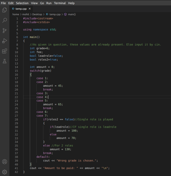Click on 'int fee;' line
This screenshot has width=171, height=176.
(x=36, y=52)
